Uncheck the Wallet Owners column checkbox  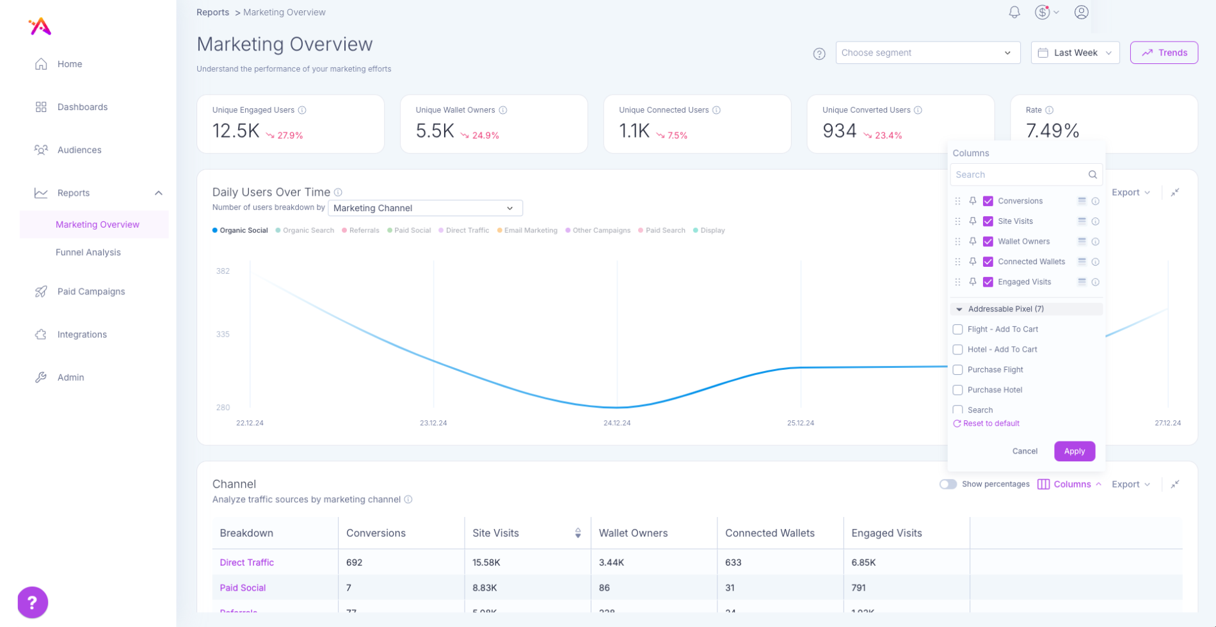[988, 241]
